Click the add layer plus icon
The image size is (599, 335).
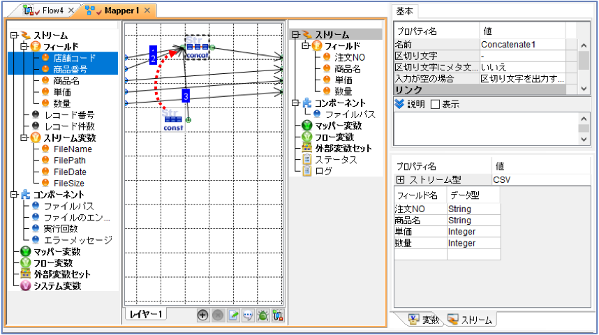coord(203,315)
